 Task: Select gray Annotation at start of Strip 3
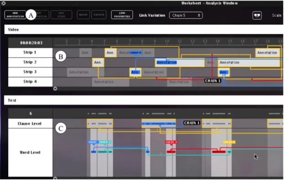click(85, 72)
